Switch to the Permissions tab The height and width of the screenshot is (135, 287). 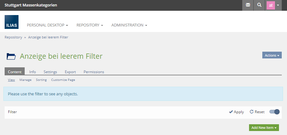[x=94, y=72]
